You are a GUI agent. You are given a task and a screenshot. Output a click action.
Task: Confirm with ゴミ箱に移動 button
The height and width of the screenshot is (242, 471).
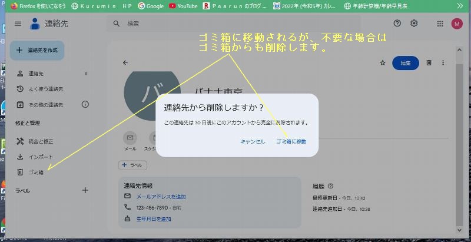point(291,141)
